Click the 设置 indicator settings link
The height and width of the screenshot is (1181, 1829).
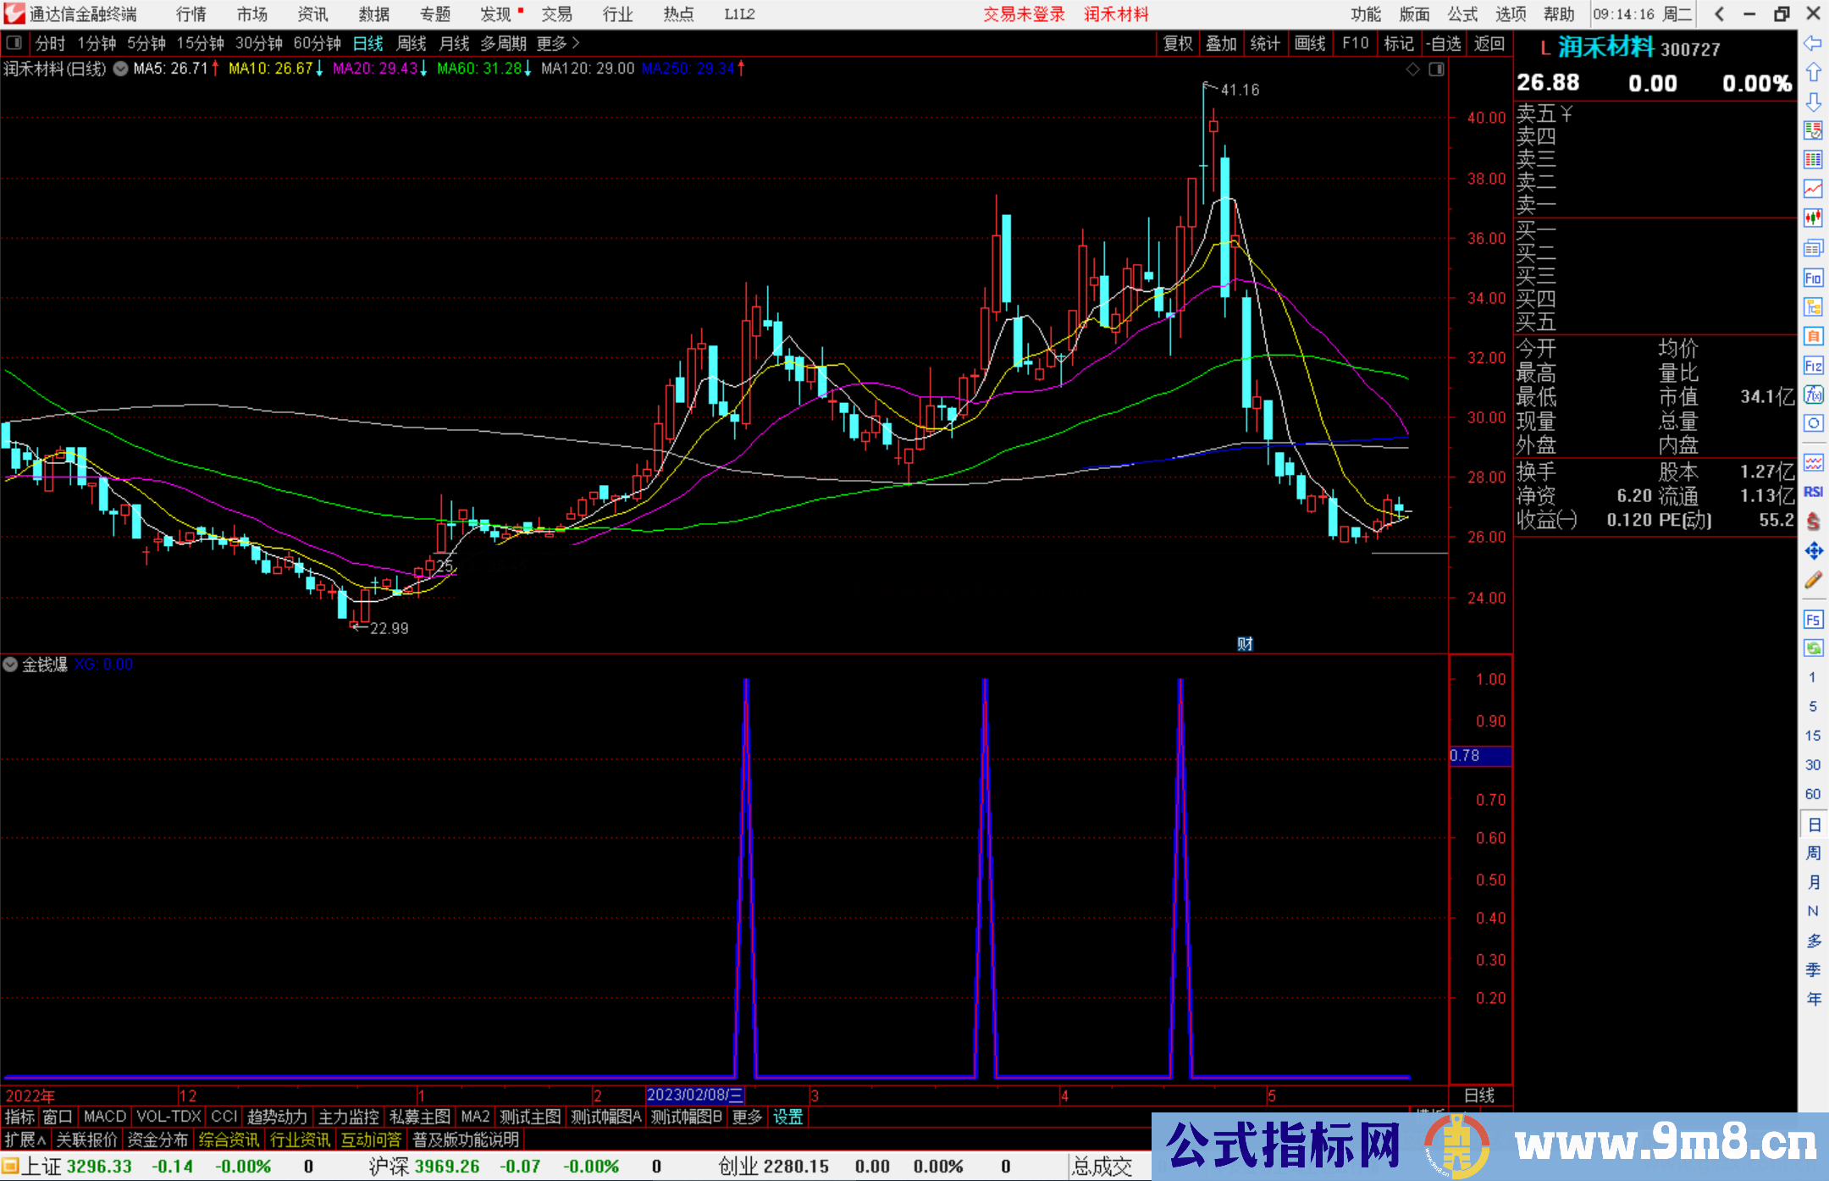(787, 1117)
